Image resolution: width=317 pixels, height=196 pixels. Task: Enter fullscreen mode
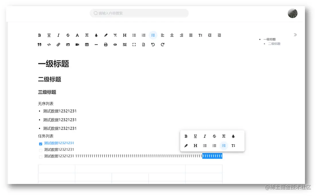coord(134,45)
